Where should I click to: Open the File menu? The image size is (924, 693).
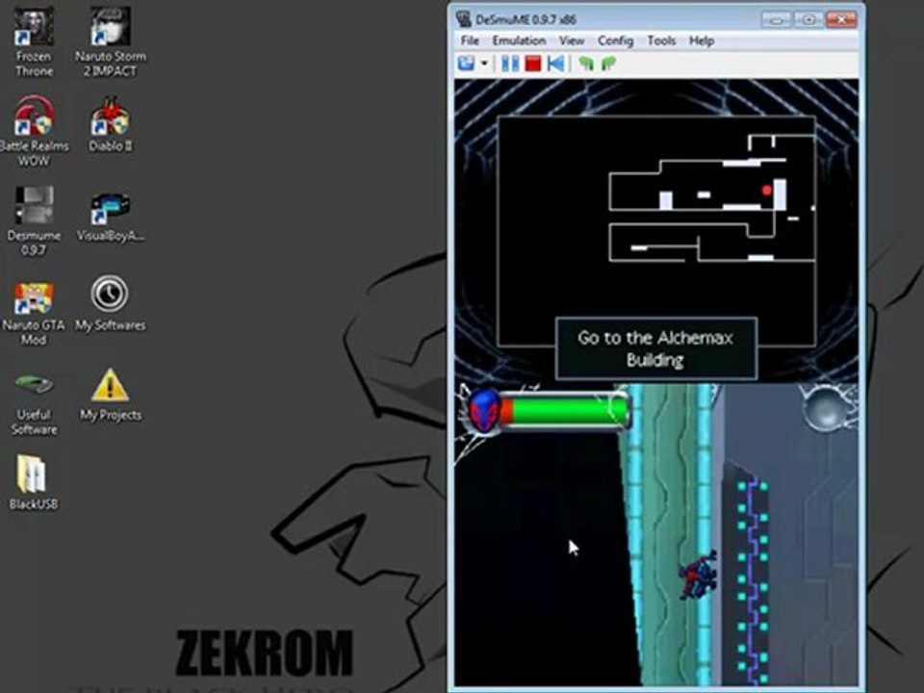click(470, 40)
